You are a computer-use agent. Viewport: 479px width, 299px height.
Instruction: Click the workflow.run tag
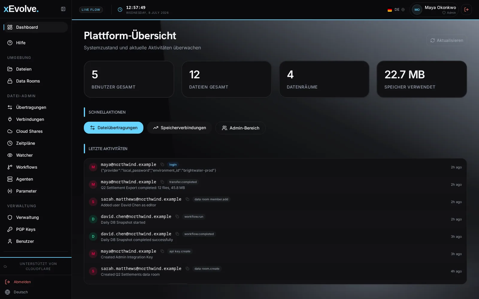click(x=194, y=217)
